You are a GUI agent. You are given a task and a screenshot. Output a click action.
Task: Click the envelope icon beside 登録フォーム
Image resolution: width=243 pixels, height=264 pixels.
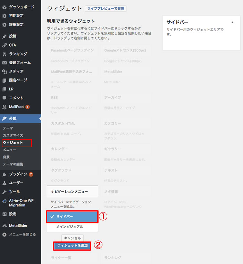(x=5, y=63)
